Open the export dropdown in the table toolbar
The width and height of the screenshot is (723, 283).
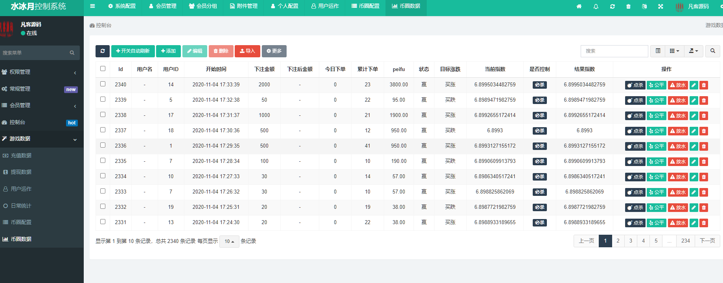coord(693,51)
